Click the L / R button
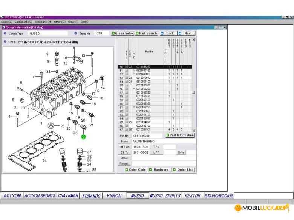The height and width of the screenshot is (220, 294). point(156,152)
